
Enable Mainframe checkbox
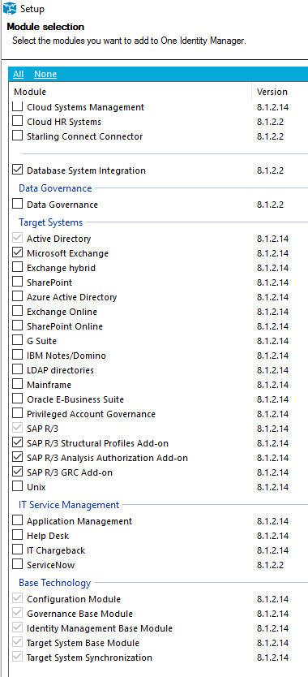click(x=18, y=384)
